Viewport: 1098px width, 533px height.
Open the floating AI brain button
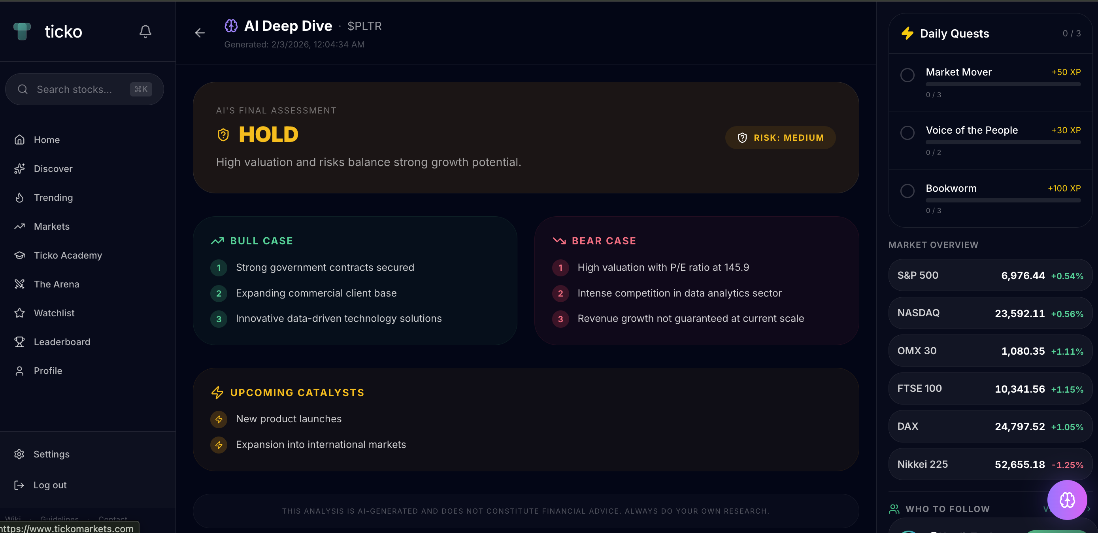(1066, 500)
